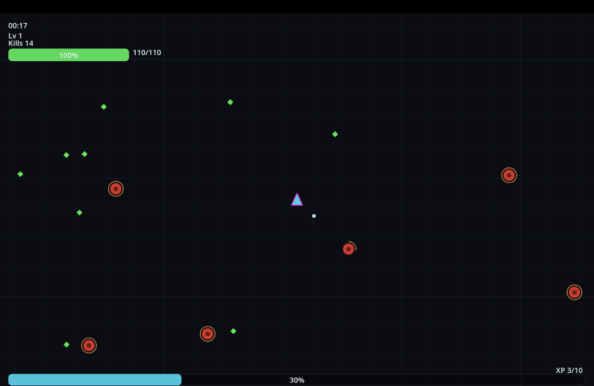
Task: Click the small cyan projectile near the player
Action: 314,215
